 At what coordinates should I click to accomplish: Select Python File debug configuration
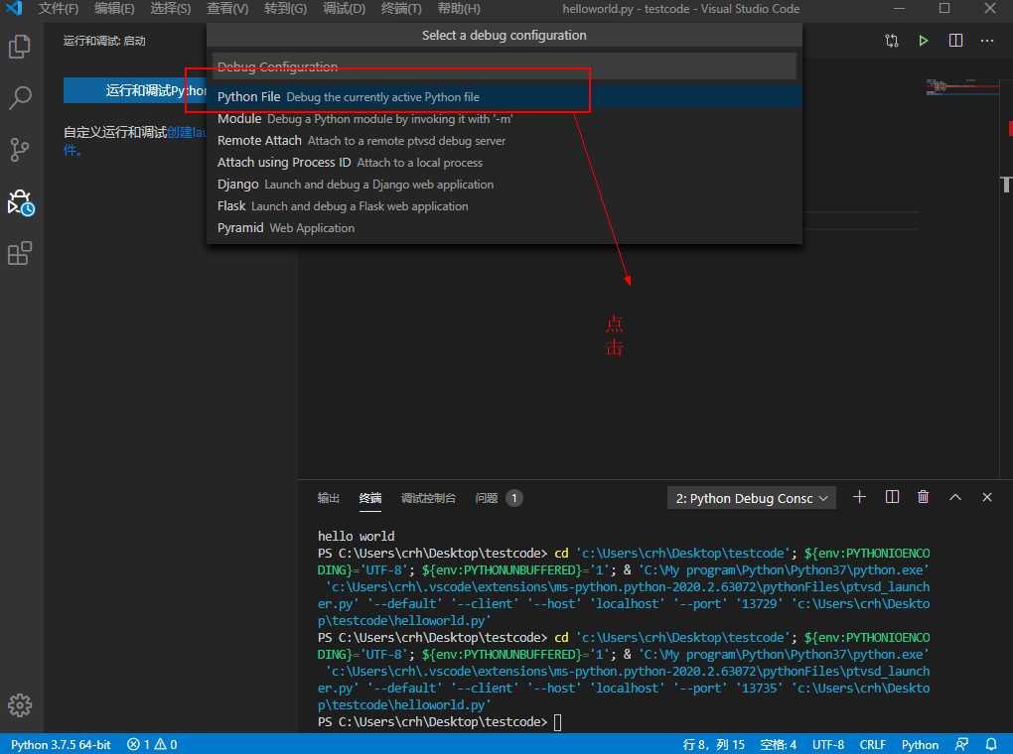504,97
